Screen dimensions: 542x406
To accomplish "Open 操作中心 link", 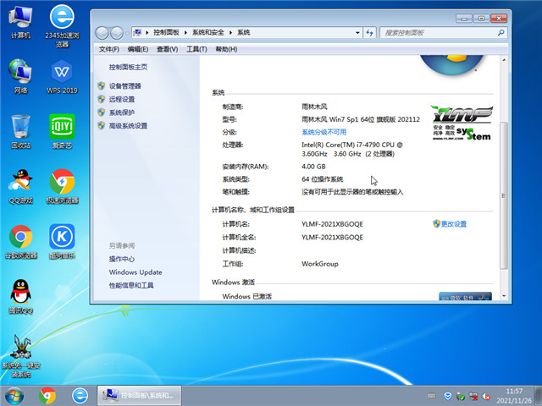I will point(122,259).
